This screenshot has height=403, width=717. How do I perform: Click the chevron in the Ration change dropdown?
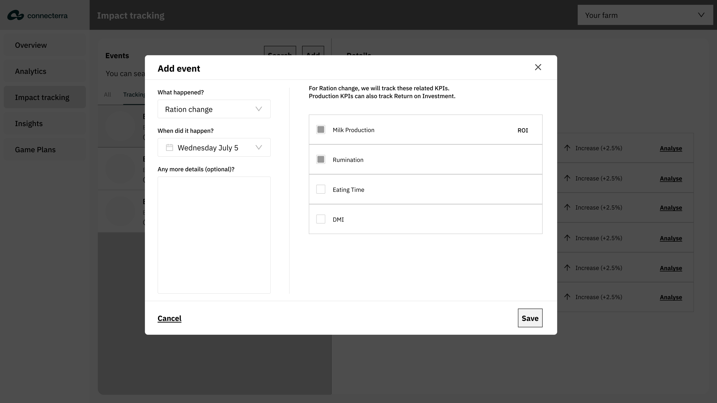pyautogui.click(x=259, y=109)
